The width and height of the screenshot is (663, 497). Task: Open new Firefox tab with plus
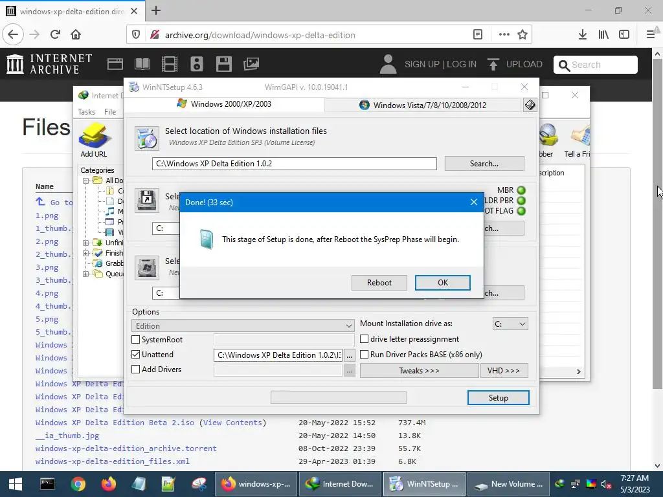[x=156, y=10]
